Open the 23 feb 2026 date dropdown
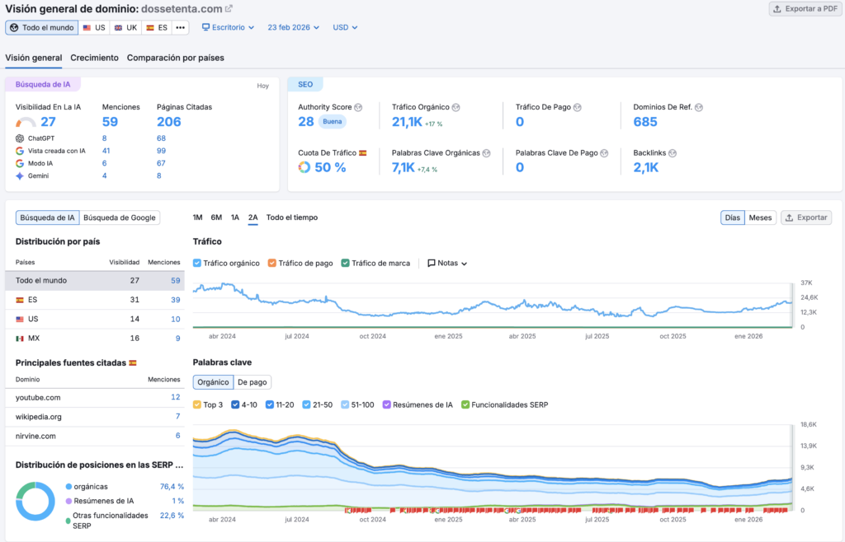This screenshot has width=845, height=542. point(293,27)
